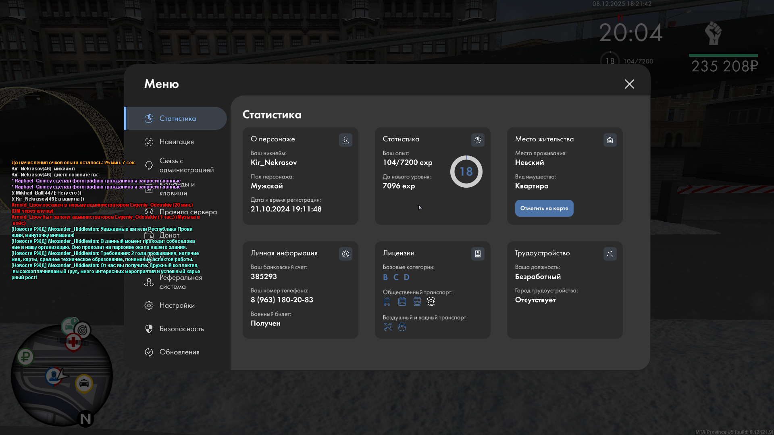Click the document icon in Лицензии card
The height and width of the screenshot is (435, 774).
click(478, 254)
